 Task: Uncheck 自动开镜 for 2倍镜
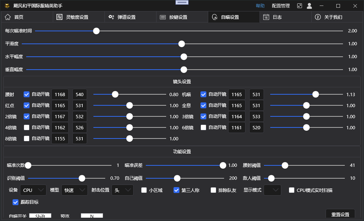coord(27,116)
